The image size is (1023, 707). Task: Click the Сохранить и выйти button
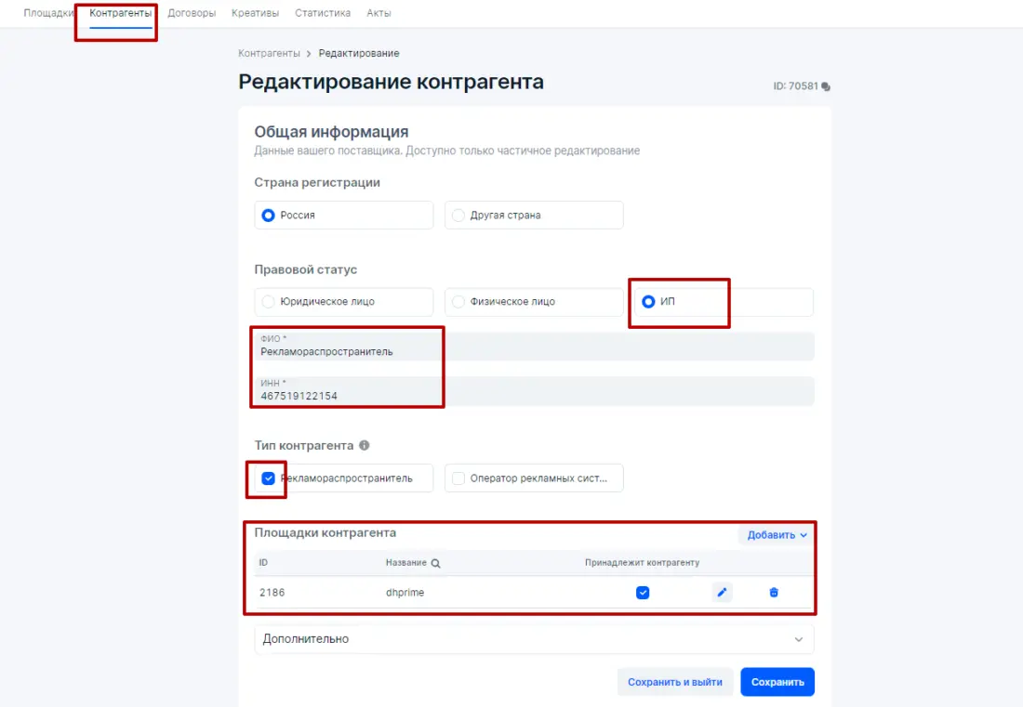pyautogui.click(x=674, y=682)
